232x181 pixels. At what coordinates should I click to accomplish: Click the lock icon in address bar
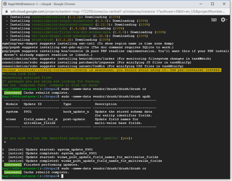7,12
